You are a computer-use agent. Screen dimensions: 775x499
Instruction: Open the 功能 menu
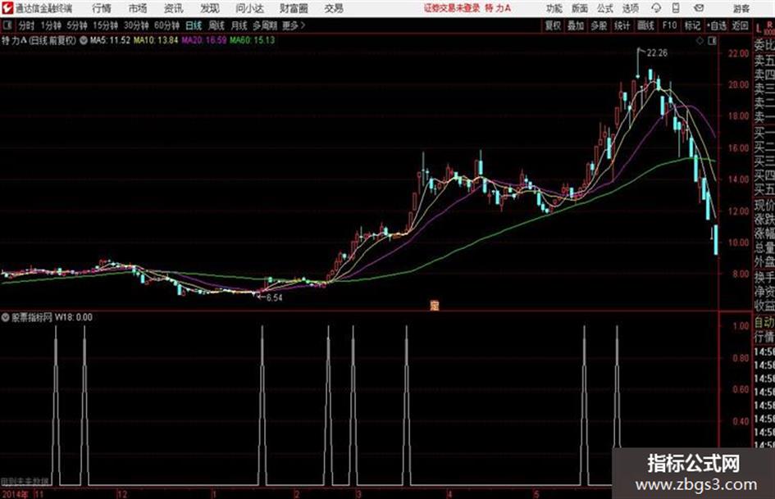(554, 8)
